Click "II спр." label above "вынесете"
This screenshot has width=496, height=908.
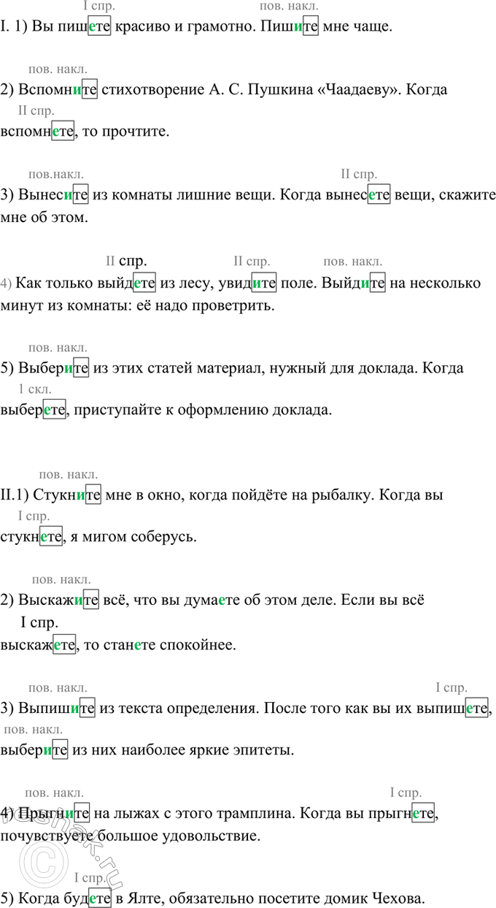point(359,175)
